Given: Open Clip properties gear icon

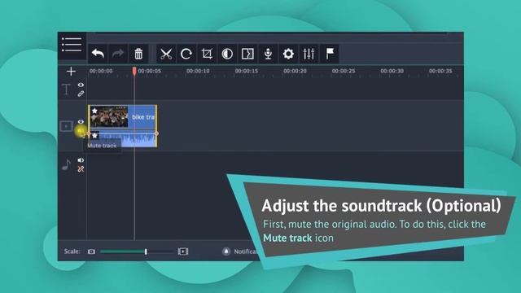Looking at the screenshot, I should (288, 54).
